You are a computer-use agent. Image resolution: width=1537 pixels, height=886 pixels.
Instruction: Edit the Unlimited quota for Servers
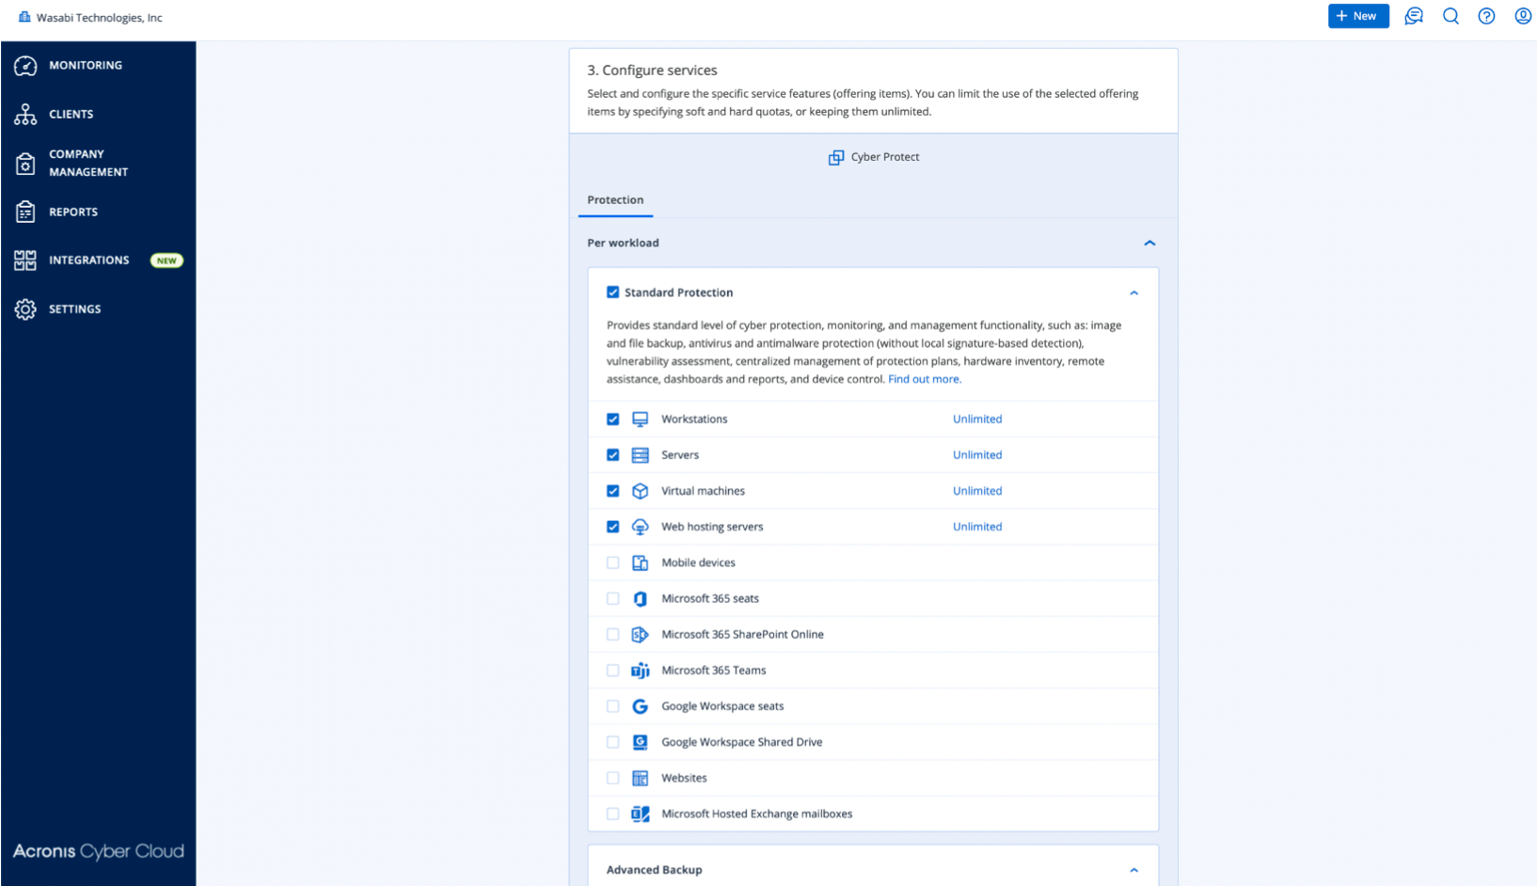click(976, 455)
